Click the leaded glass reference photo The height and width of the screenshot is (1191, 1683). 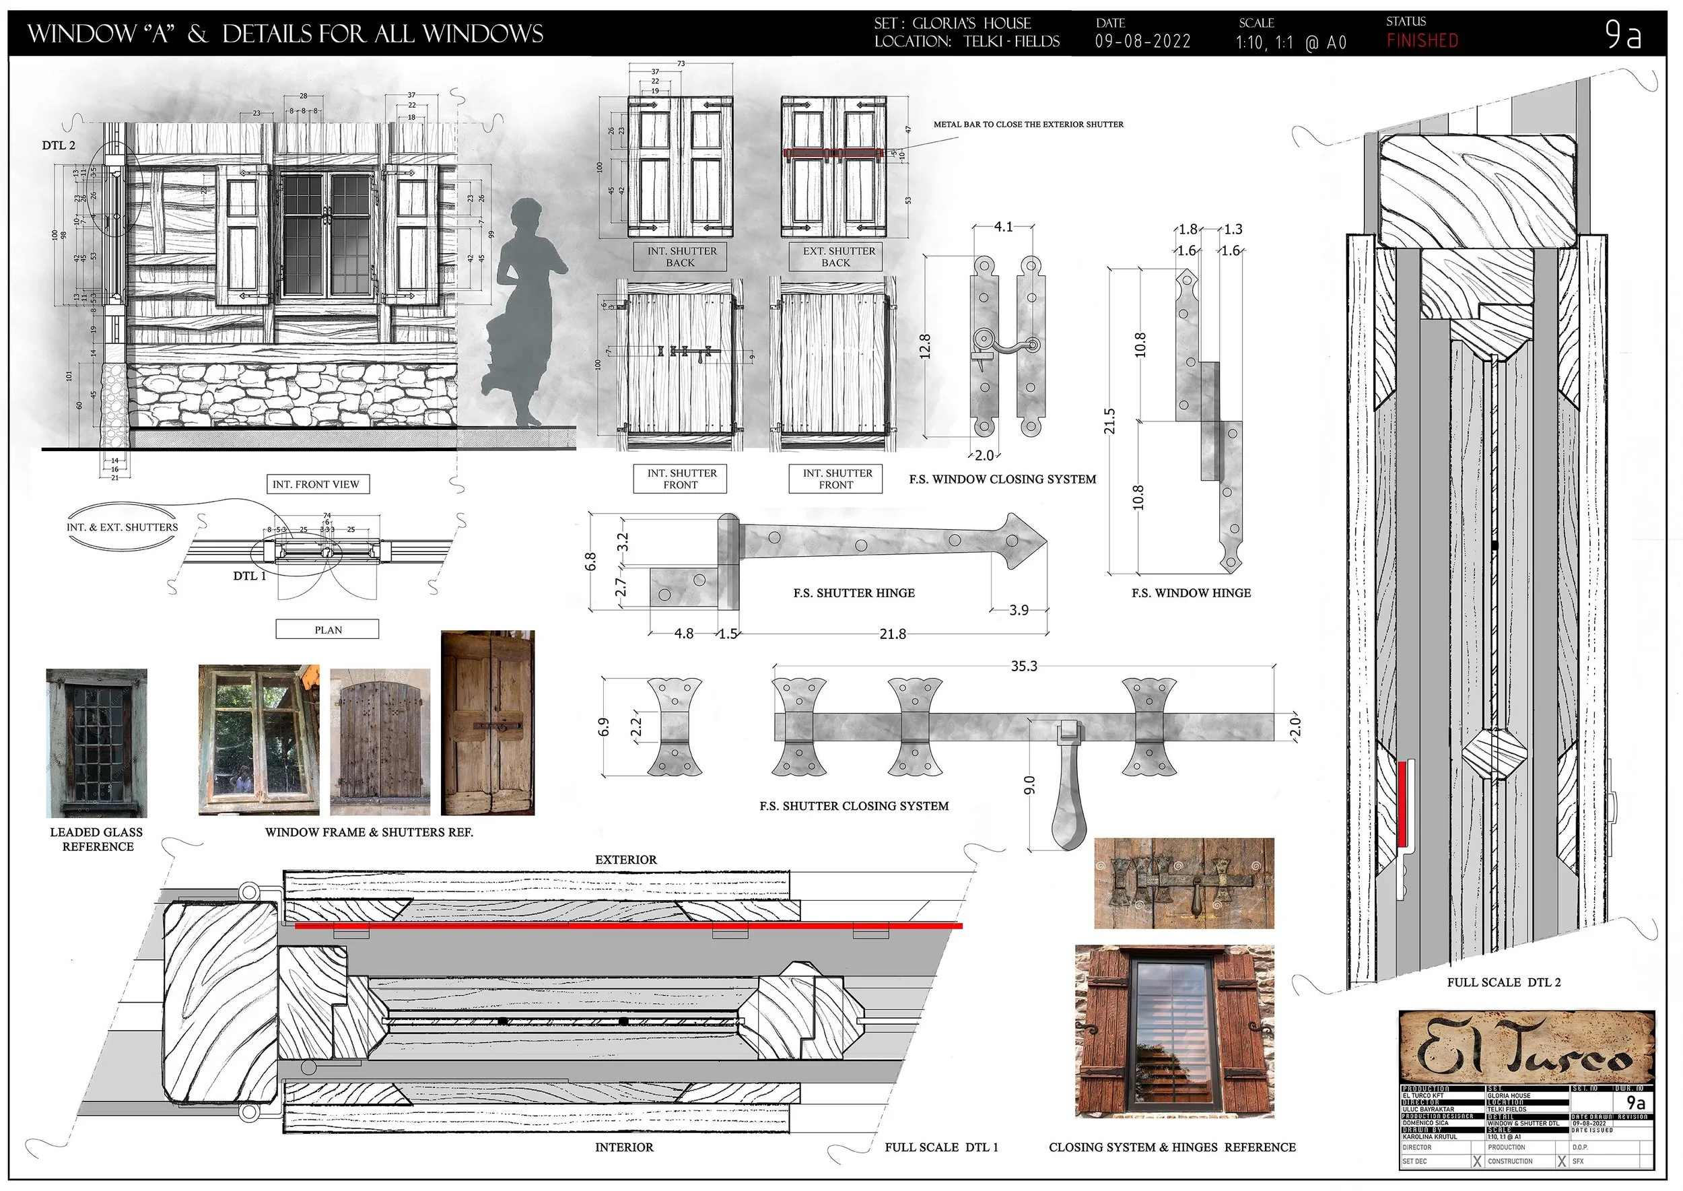click(x=96, y=743)
